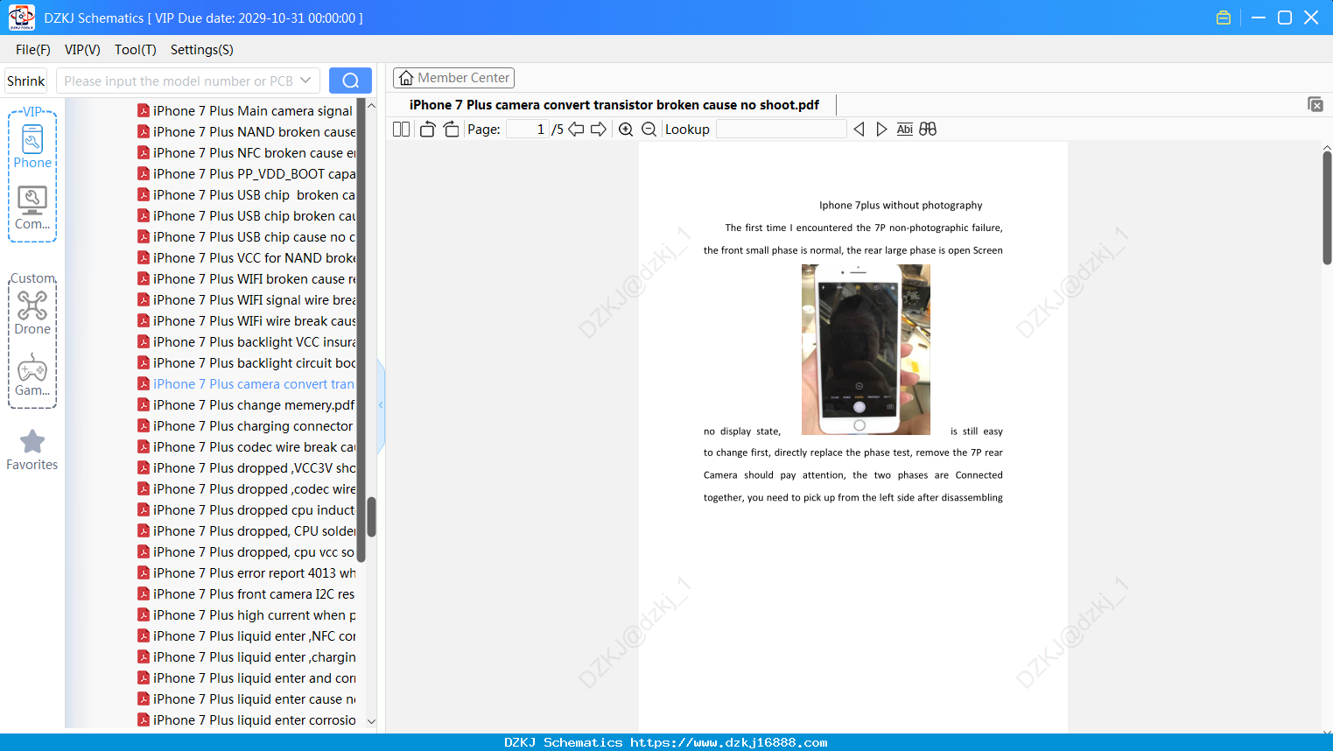Open iPhone 7 Plus VCC for NAND file
Image resolution: width=1333 pixels, height=751 pixels.
[246, 258]
